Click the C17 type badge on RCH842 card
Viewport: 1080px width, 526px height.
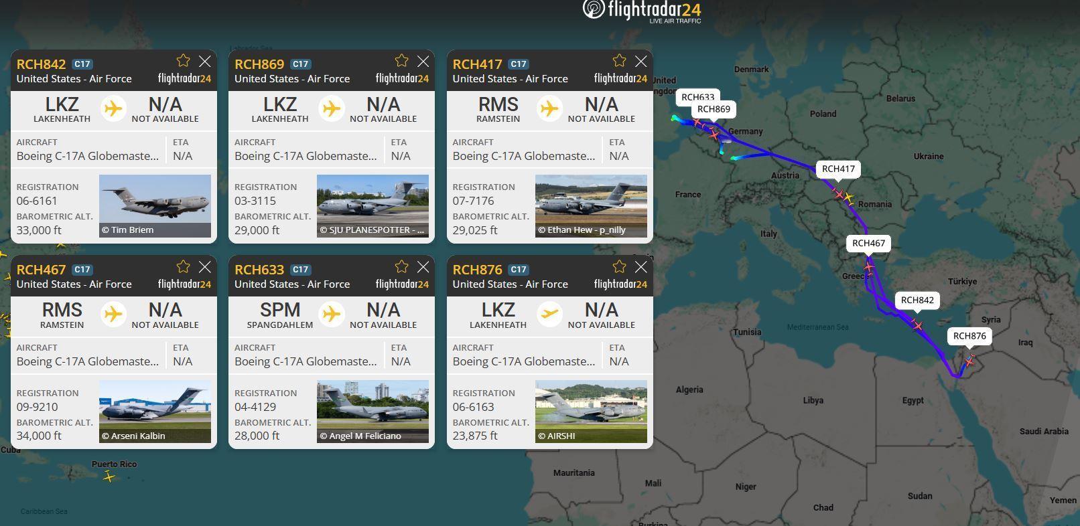pos(82,64)
